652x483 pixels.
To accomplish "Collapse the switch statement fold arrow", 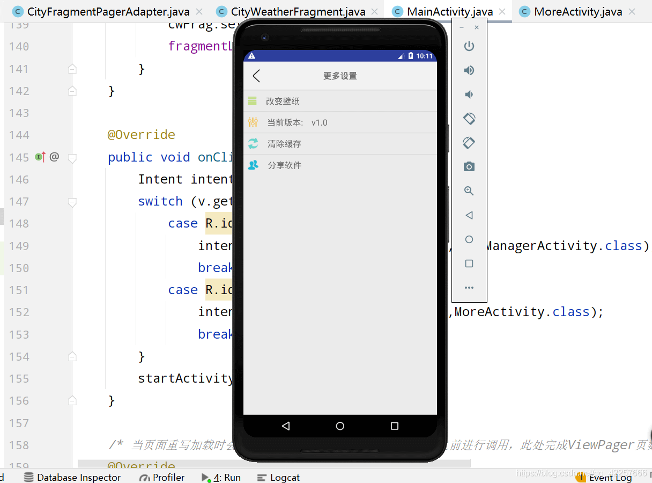I will [x=72, y=201].
